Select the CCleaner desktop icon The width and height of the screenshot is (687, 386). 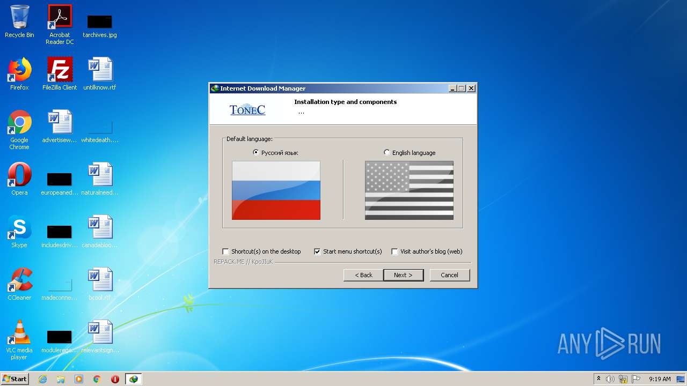tap(19, 284)
